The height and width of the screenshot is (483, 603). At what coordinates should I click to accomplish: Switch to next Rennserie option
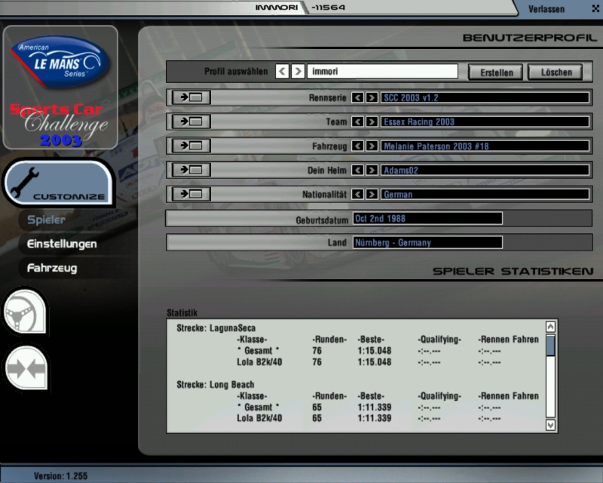pos(372,98)
